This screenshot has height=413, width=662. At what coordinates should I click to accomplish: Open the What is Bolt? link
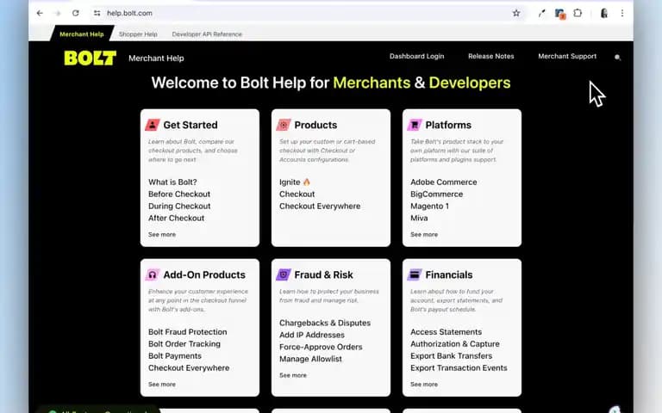pyautogui.click(x=172, y=182)
